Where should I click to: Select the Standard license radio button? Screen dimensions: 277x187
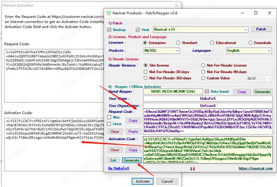[x=178, y=43]
